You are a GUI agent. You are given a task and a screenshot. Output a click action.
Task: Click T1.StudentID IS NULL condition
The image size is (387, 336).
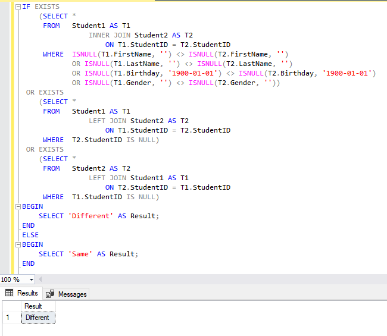click(x=116, y=197)
